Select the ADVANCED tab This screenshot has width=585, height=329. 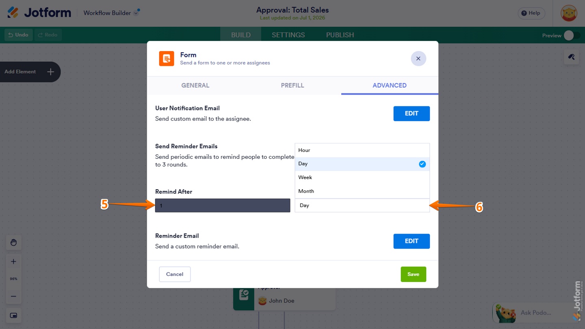(x=390, y=85)
